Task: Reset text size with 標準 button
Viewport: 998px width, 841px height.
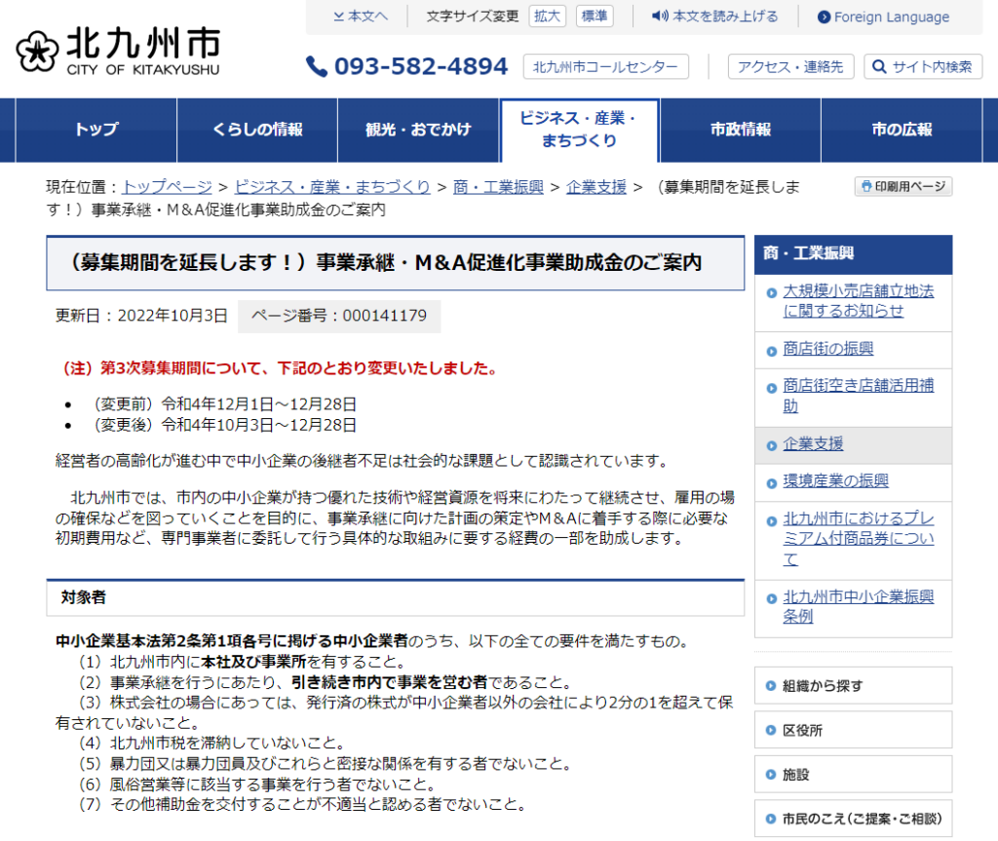Action: (594, 17)
